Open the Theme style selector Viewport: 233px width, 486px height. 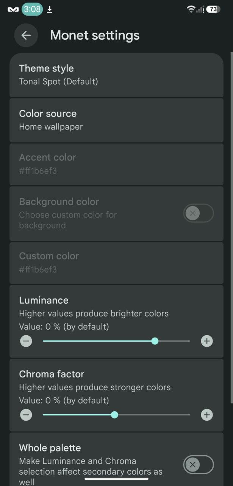pos(116,75)
